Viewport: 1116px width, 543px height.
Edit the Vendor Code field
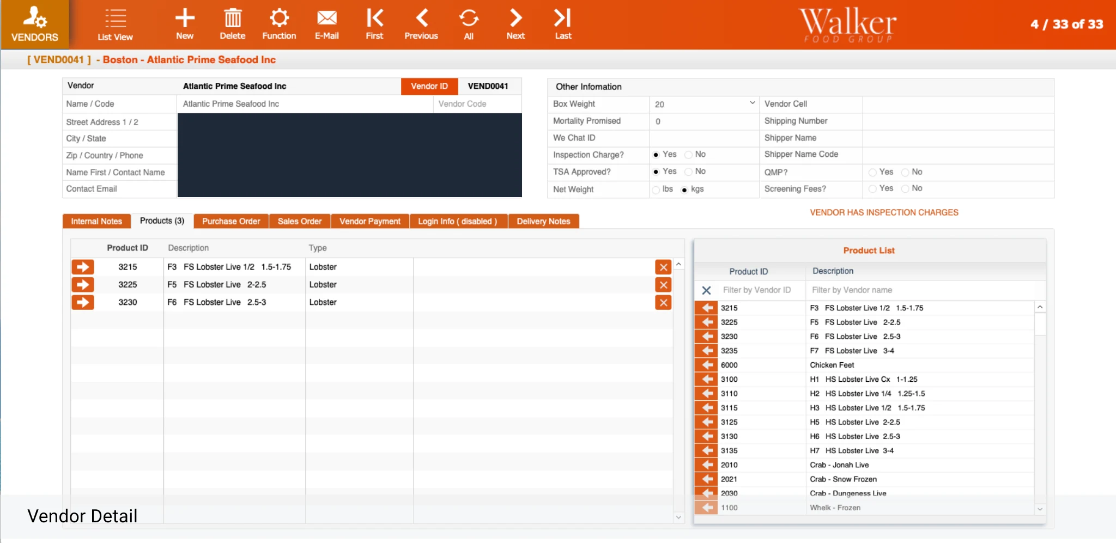[477, 104]
